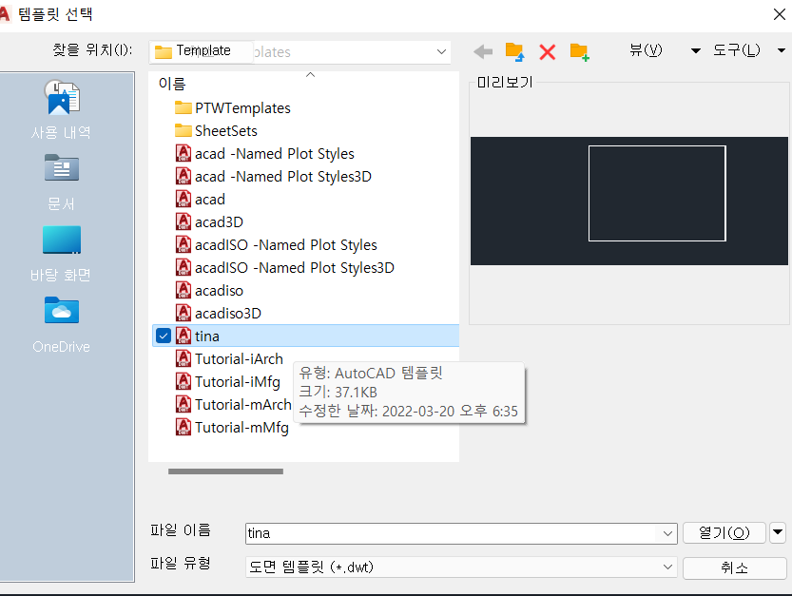
Task: Click the icon of acadISO -Named Plot Styles3D
Action: point(184,267)
